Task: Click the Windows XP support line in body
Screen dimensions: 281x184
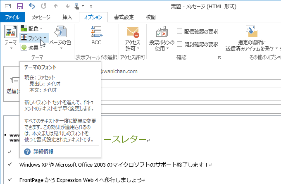Action: click(113, 165)
